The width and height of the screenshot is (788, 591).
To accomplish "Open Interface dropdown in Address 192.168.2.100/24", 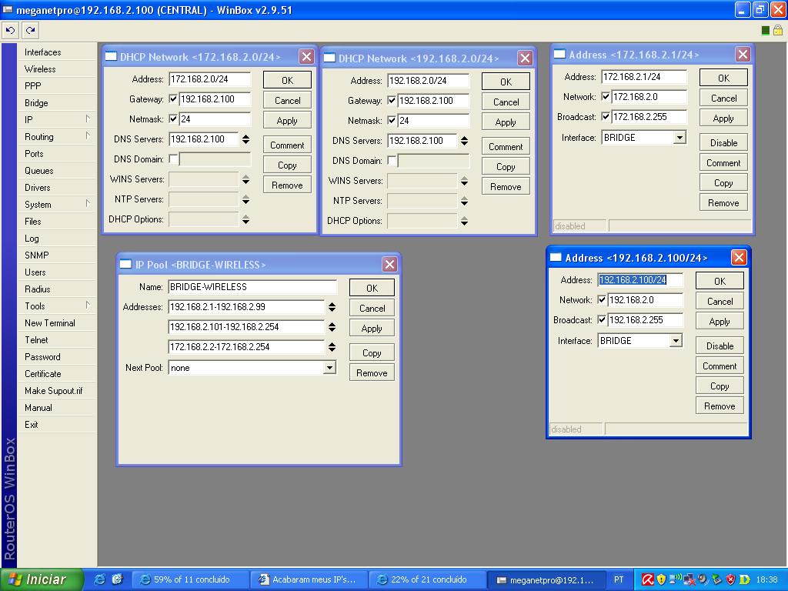I will pos(676,341).
